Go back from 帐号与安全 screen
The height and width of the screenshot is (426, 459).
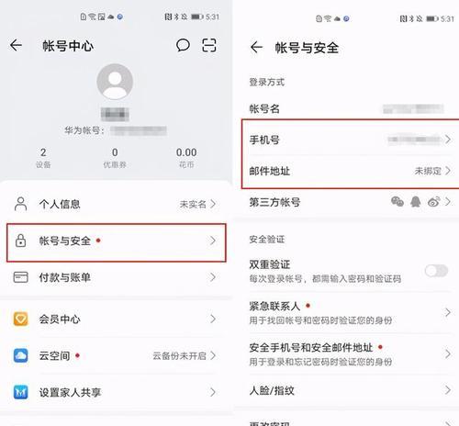pyautogui.click(x=256, y=47)
